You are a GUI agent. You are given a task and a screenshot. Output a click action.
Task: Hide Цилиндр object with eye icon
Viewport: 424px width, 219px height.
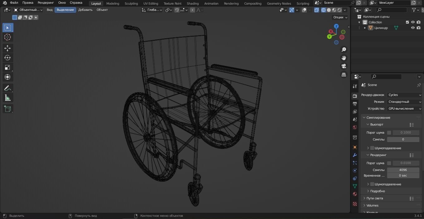[413, 28]
